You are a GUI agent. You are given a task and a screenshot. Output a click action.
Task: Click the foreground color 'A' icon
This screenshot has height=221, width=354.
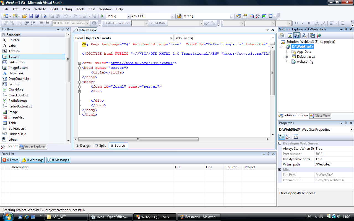(317, 23)
